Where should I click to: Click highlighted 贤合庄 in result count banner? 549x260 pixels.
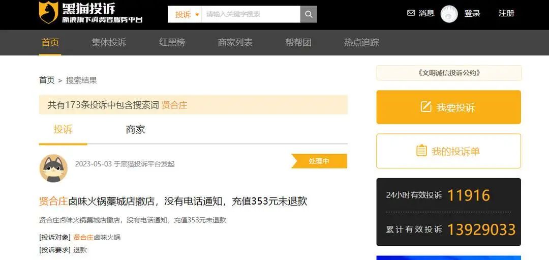click(174, 105)
